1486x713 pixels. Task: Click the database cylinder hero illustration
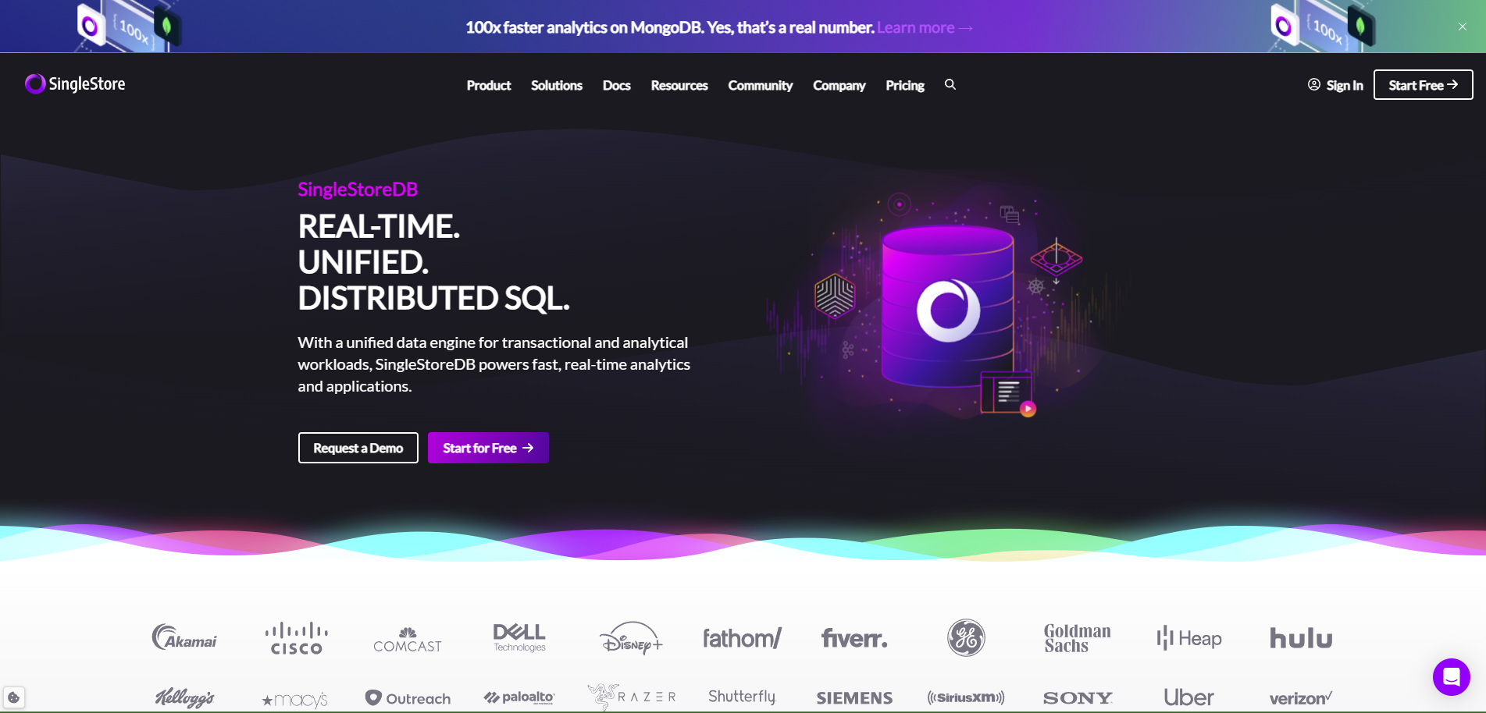[x=948, y=307]
